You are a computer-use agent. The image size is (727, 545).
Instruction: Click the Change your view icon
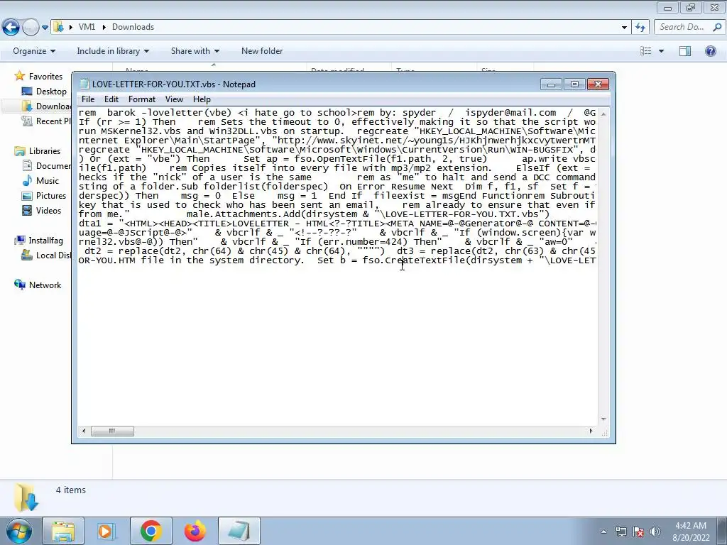pos(646,51)
